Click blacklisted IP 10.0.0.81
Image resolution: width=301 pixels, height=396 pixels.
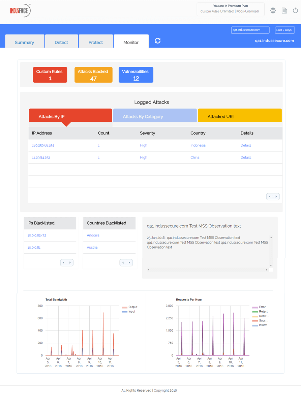click(34, 248)
